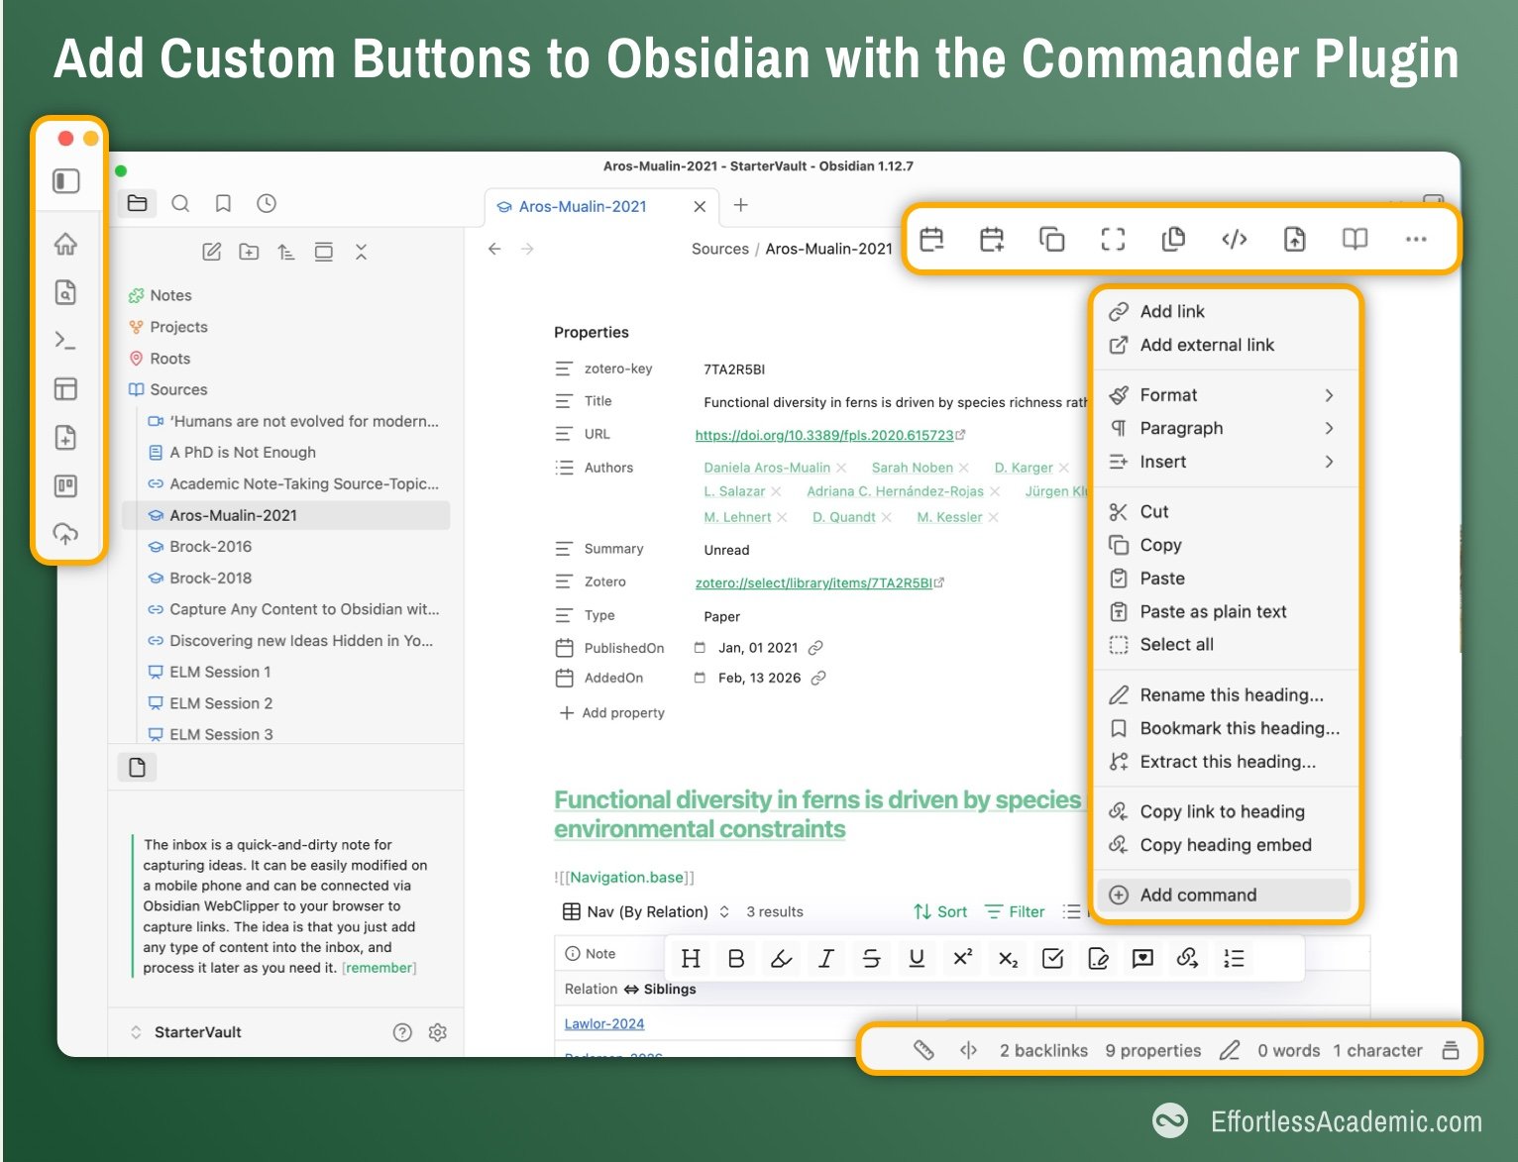Image resolution: width=1518 pixels, height=1162 pixels.
Task: Click the dashed corner brackets toolbar icon
Action: point(1113,239)
